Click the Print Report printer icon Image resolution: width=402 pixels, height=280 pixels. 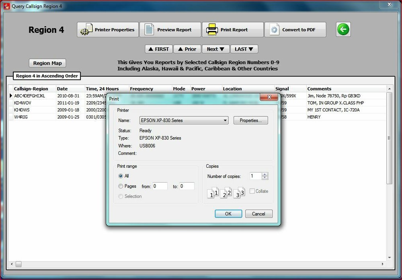click(x=213, y=29)
